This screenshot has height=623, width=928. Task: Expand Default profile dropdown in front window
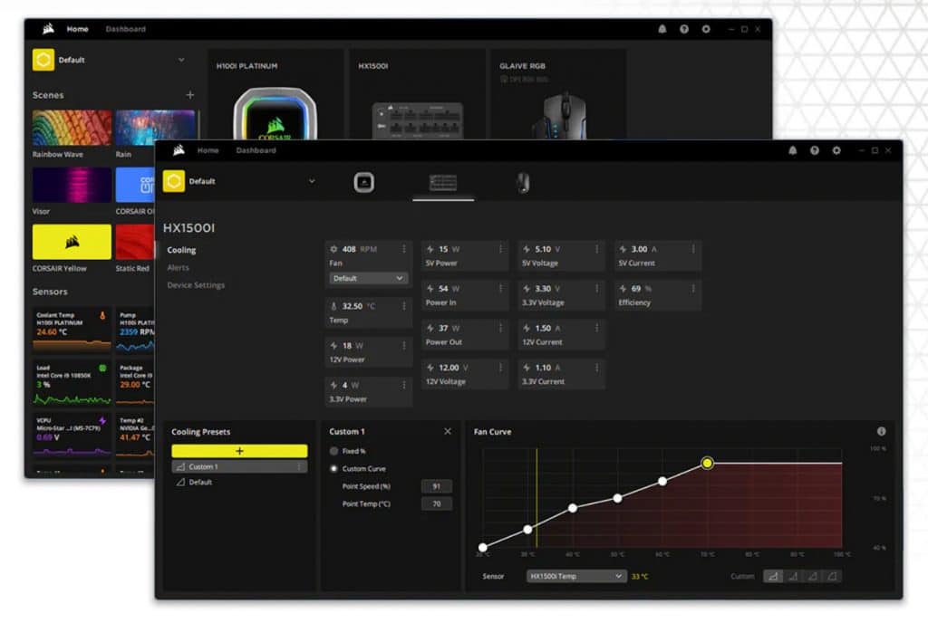(x=312, y=181)
